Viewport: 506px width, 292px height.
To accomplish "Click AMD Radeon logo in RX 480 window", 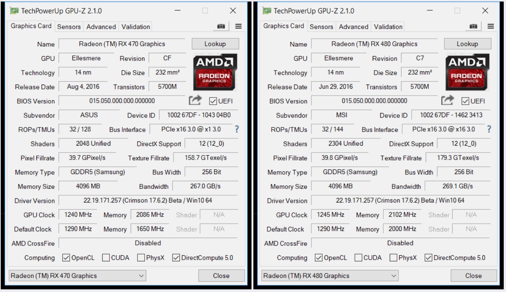I will click(467, 72).
